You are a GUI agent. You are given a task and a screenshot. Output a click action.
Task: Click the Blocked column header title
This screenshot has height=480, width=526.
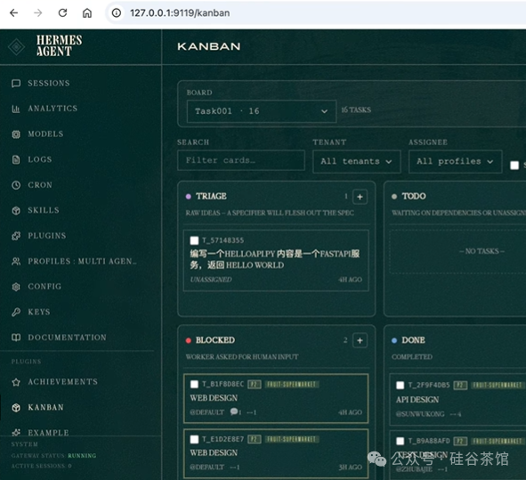(x=215, y=340)
